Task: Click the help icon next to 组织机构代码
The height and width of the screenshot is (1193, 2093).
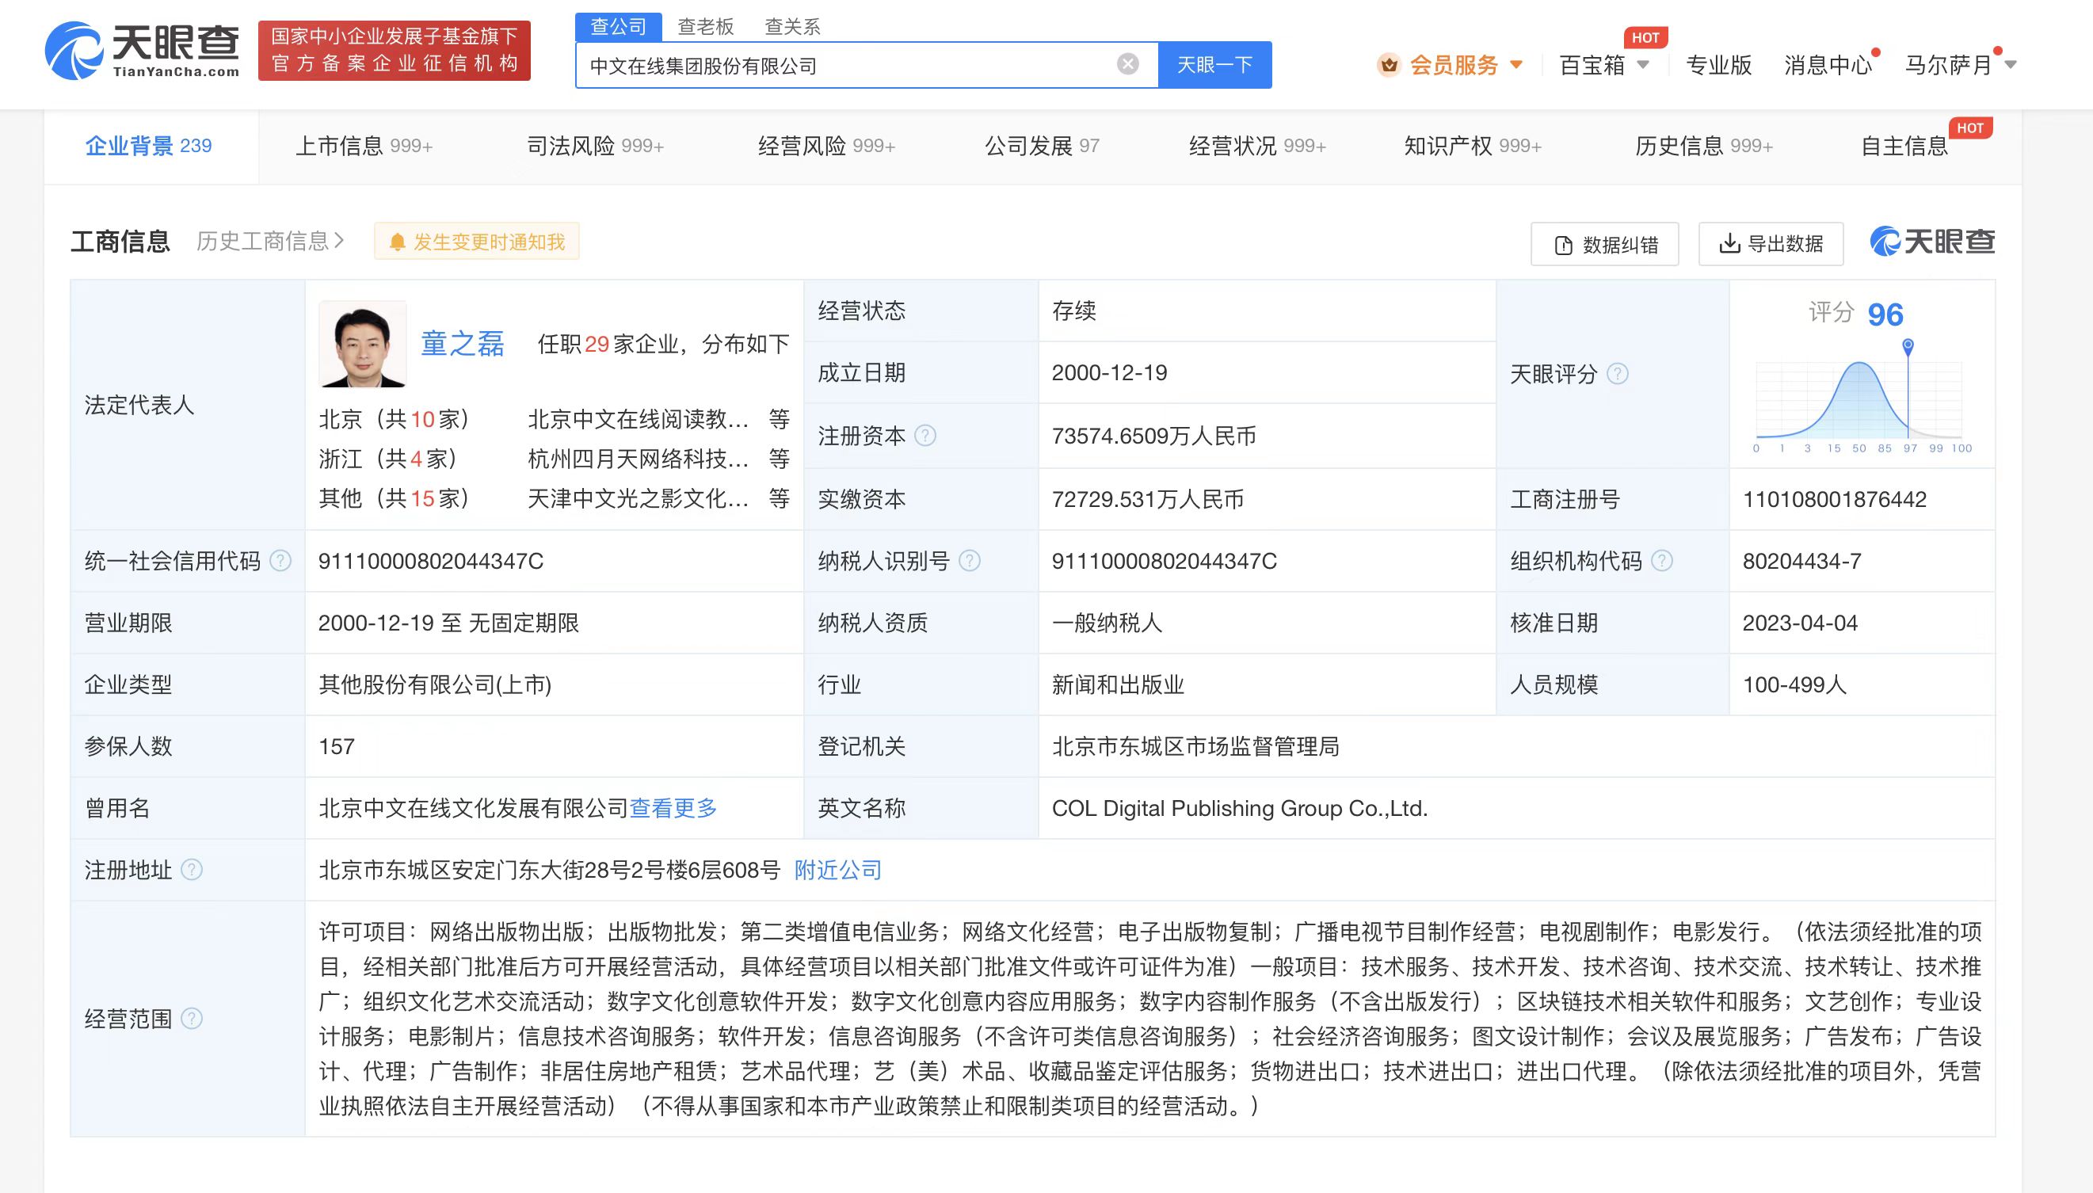Action: pyautogui.click(x=1661, y=560)
